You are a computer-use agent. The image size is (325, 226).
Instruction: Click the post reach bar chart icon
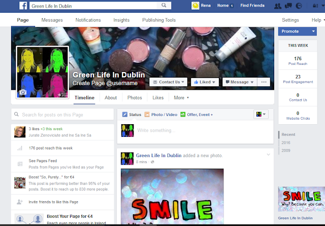(x=20, y=148)
